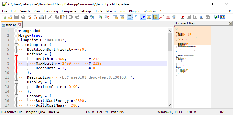Click the Cut scissors icon

pyautogui.click(x=50, y=17)
